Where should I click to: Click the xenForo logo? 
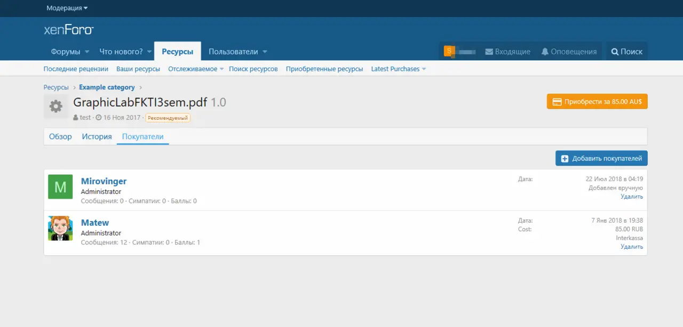coord(68,30)
